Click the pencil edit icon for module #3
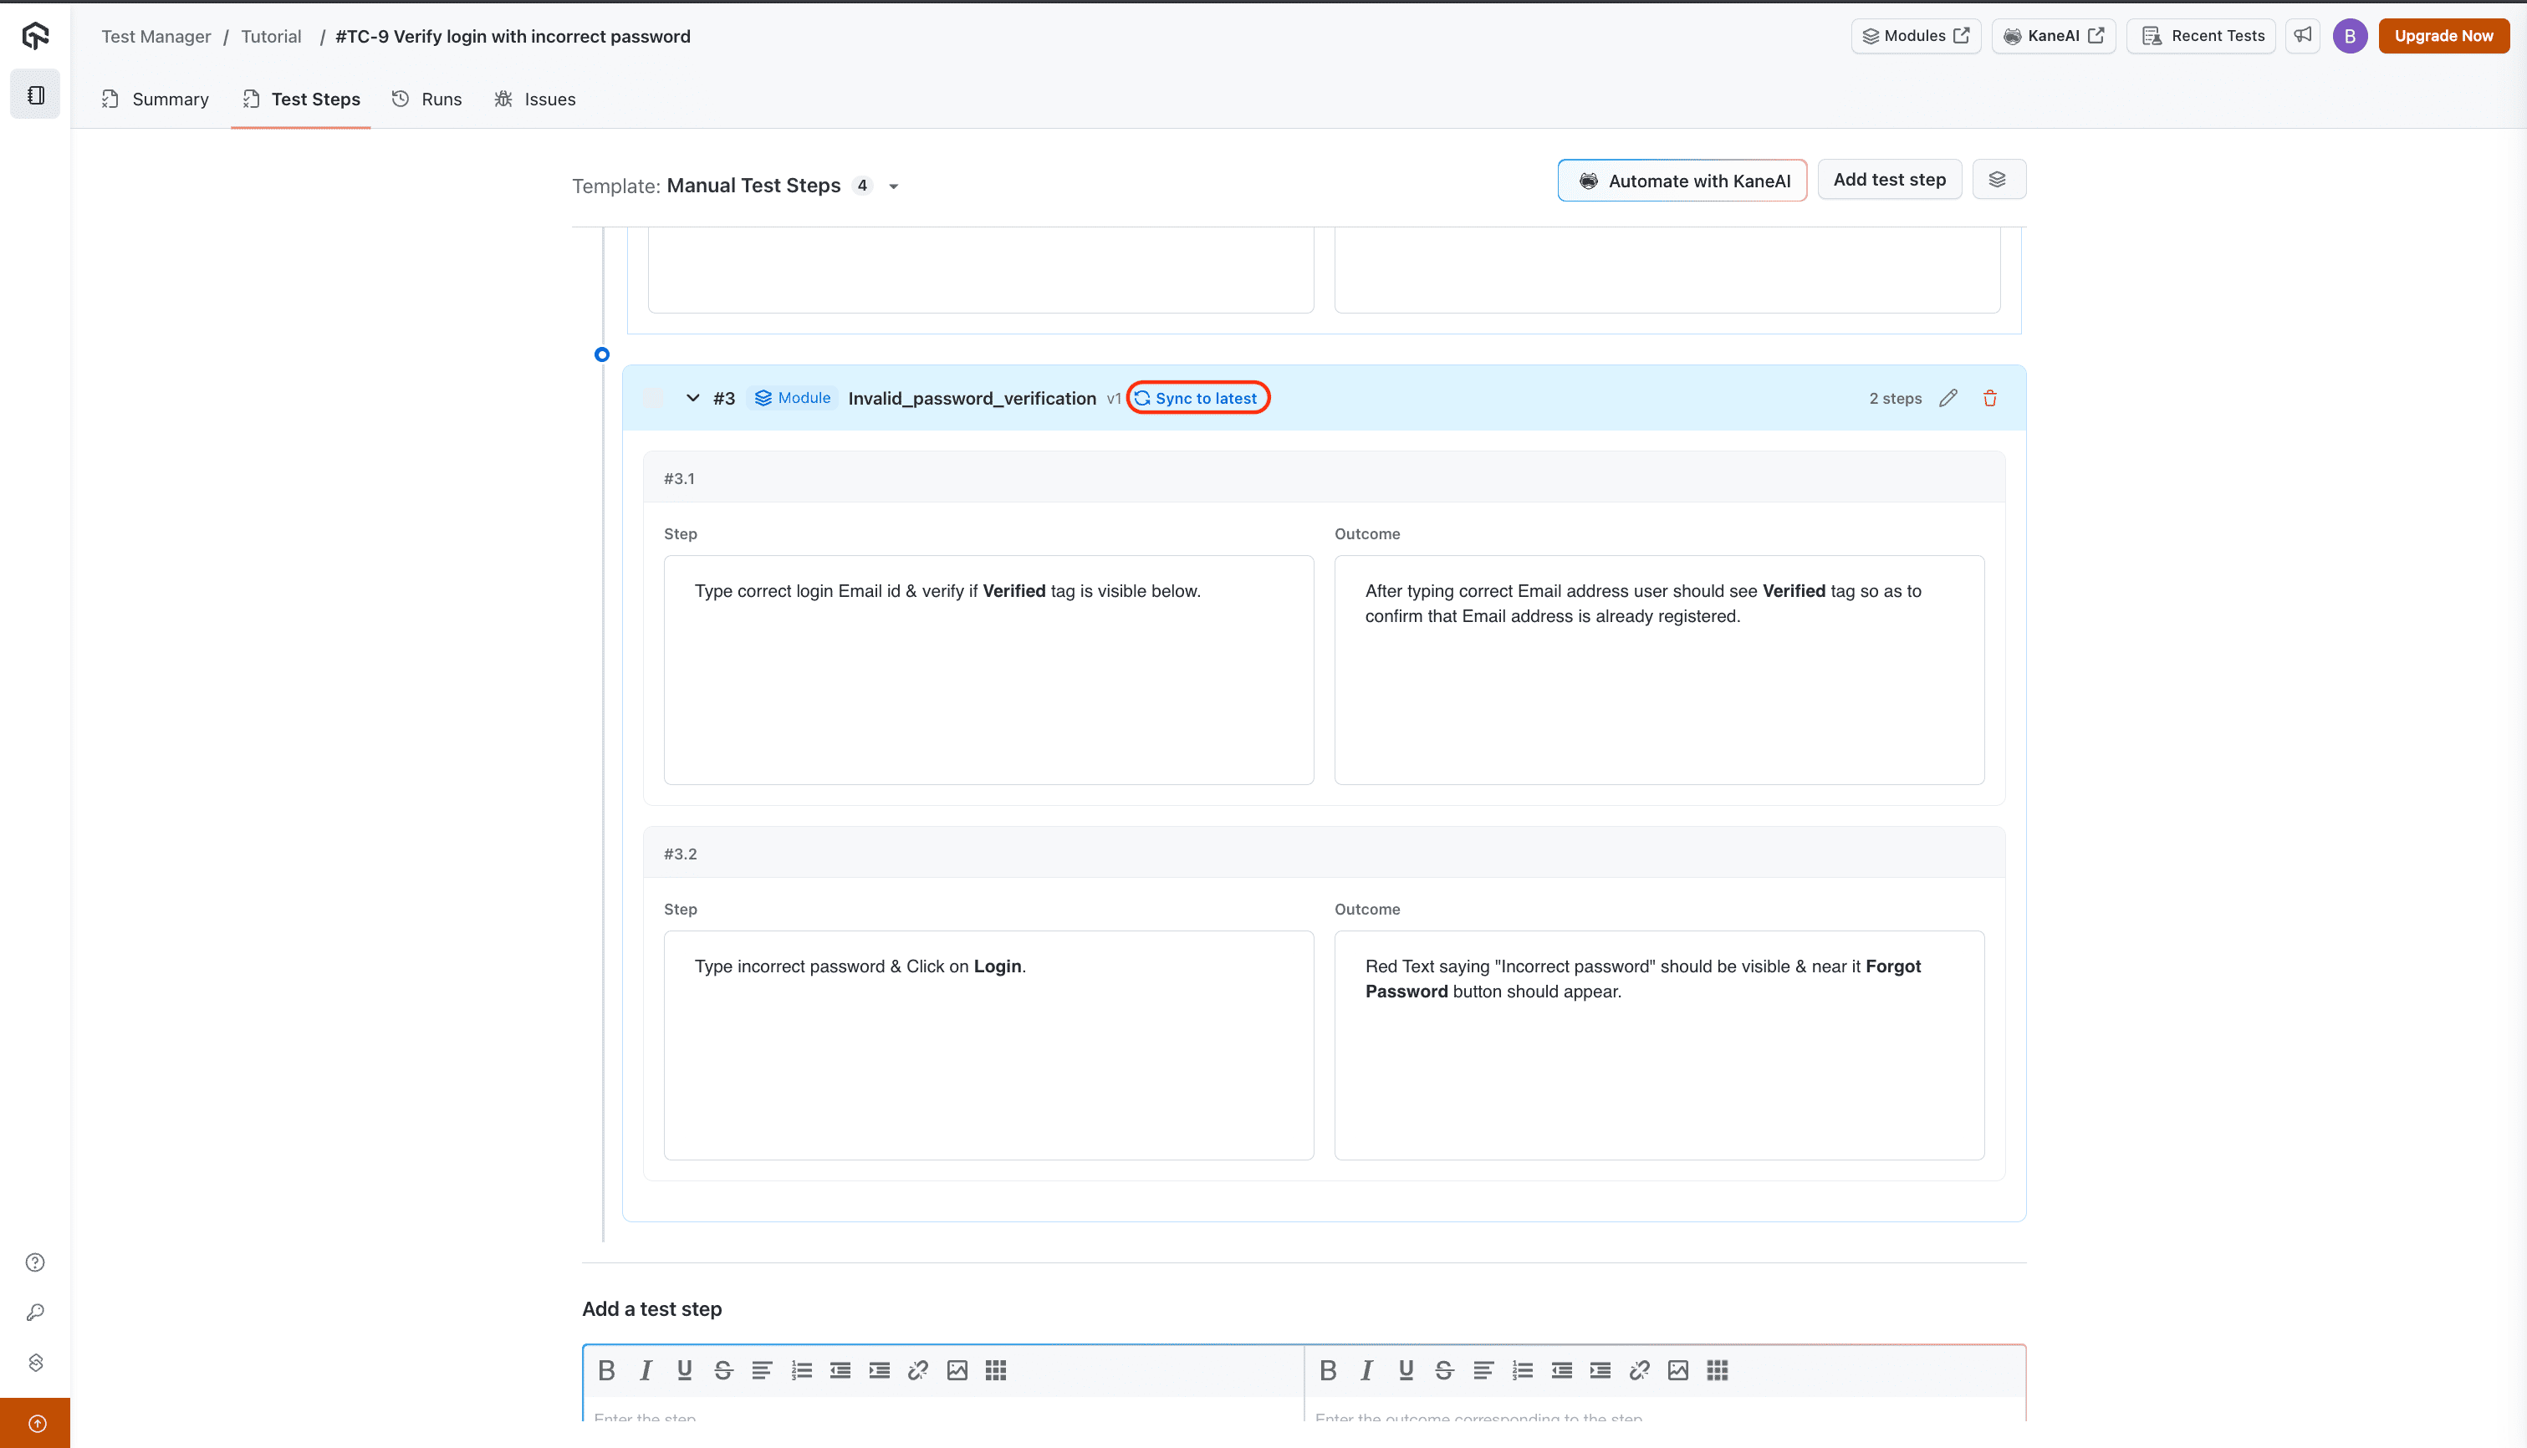This screenshot has width=2527, height=1448. [x=1948, y=398]
